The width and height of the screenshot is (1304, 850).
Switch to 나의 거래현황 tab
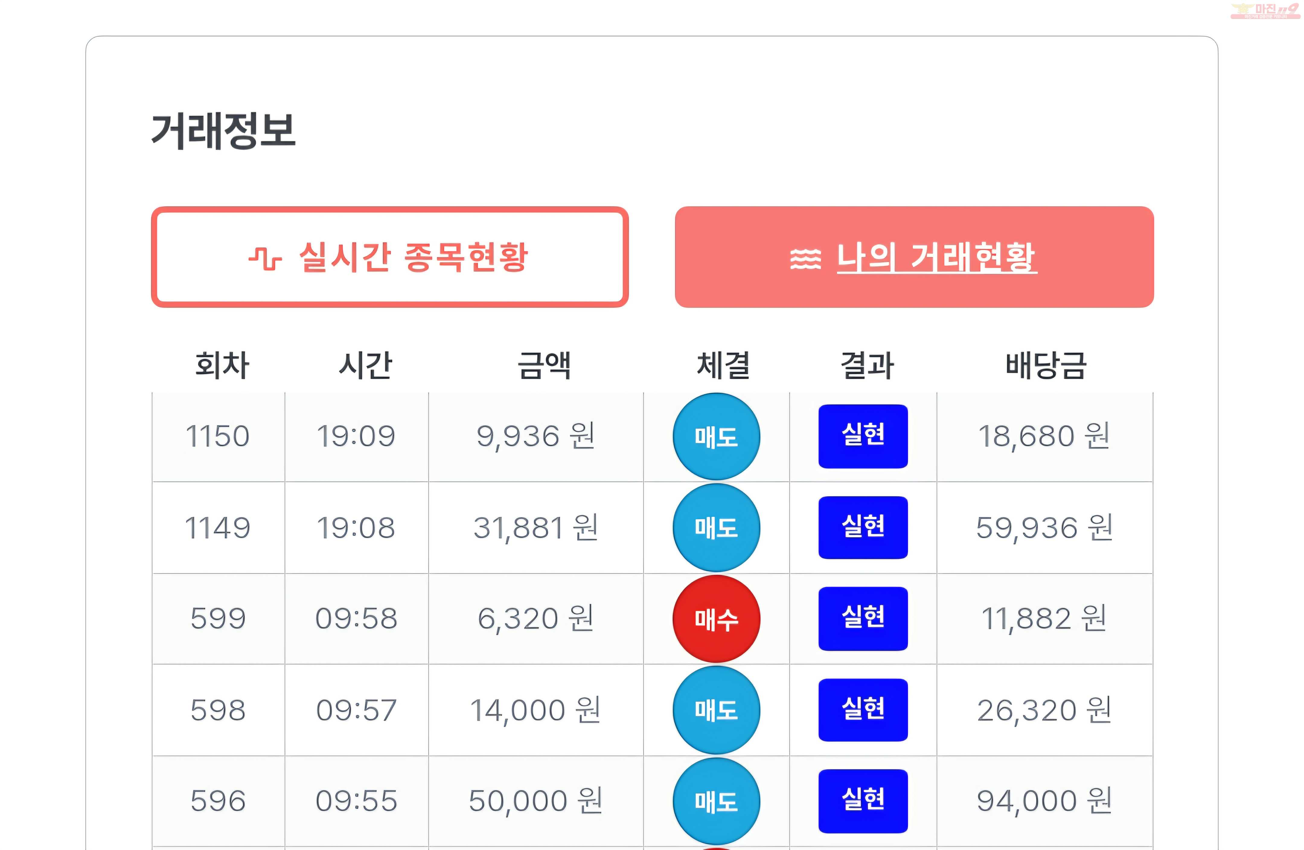914,257
